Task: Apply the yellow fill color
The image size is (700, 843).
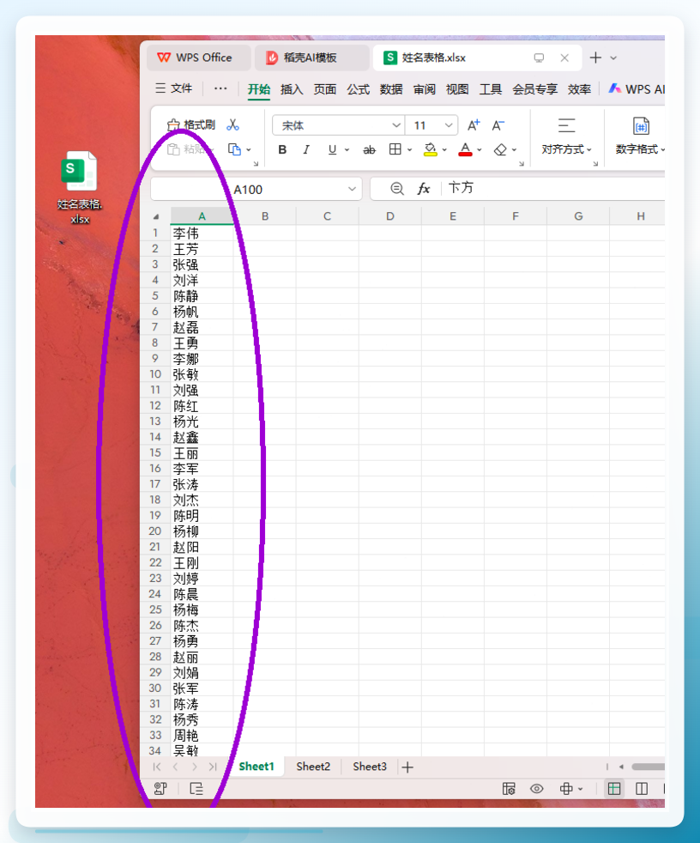Action: 431,149
